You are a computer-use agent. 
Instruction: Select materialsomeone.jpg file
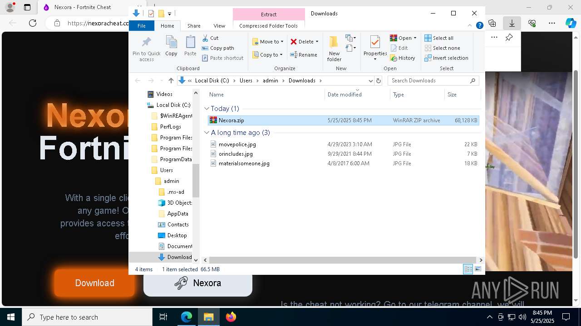tap(343, 163)
